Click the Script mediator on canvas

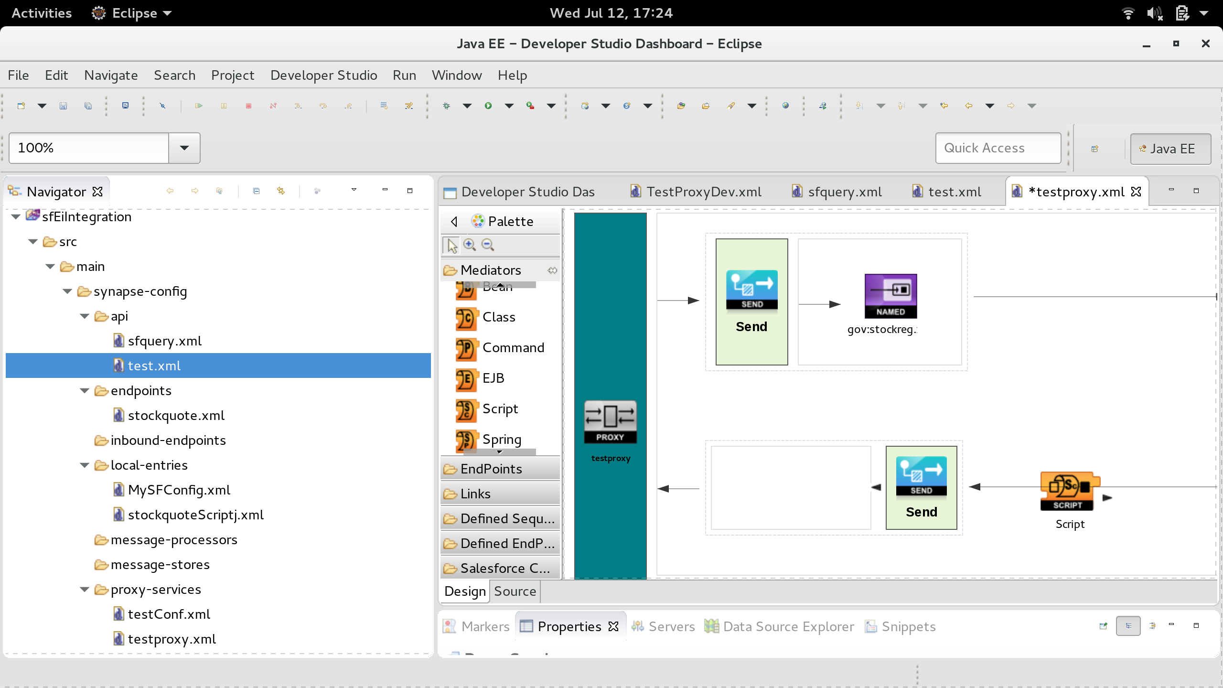pyautogui.click(x=1069, y=491)
